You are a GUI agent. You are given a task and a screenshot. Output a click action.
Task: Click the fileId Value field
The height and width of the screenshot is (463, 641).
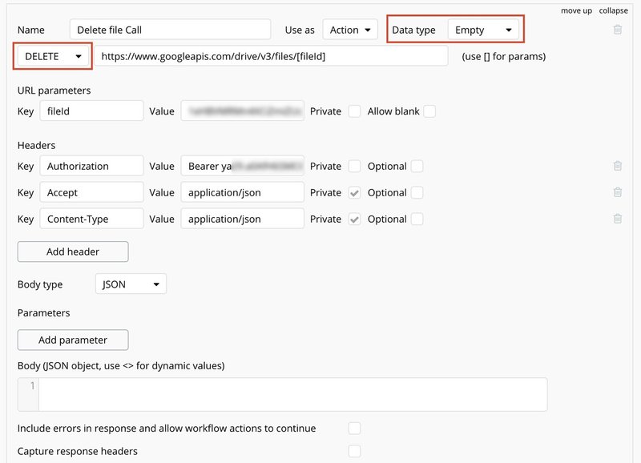pos(243,111)
